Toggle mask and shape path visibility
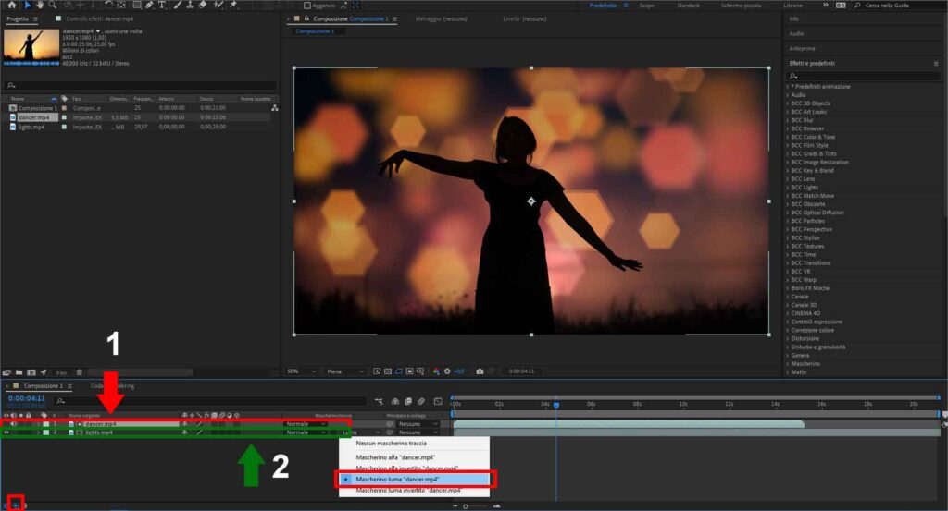 (398, 371)
